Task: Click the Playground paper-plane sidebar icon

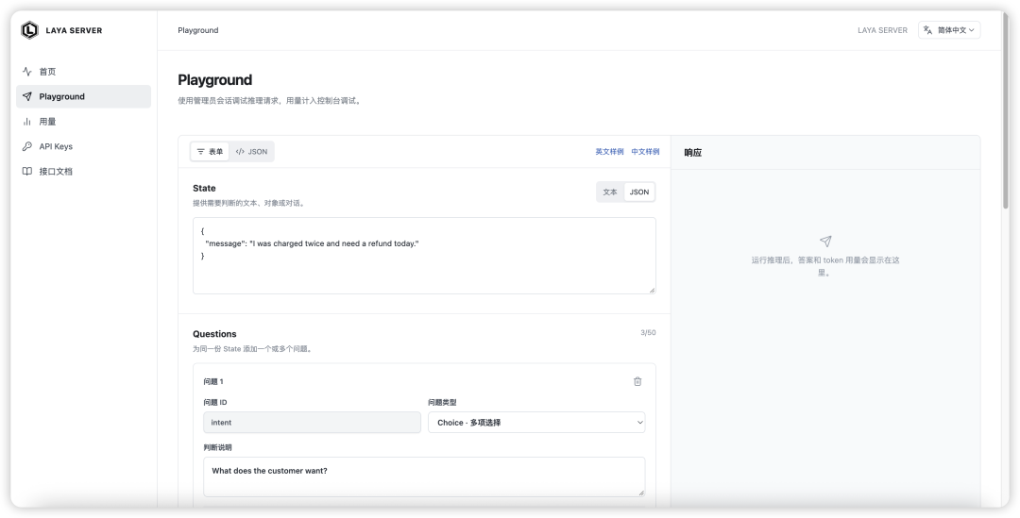Action: (26, 96)
